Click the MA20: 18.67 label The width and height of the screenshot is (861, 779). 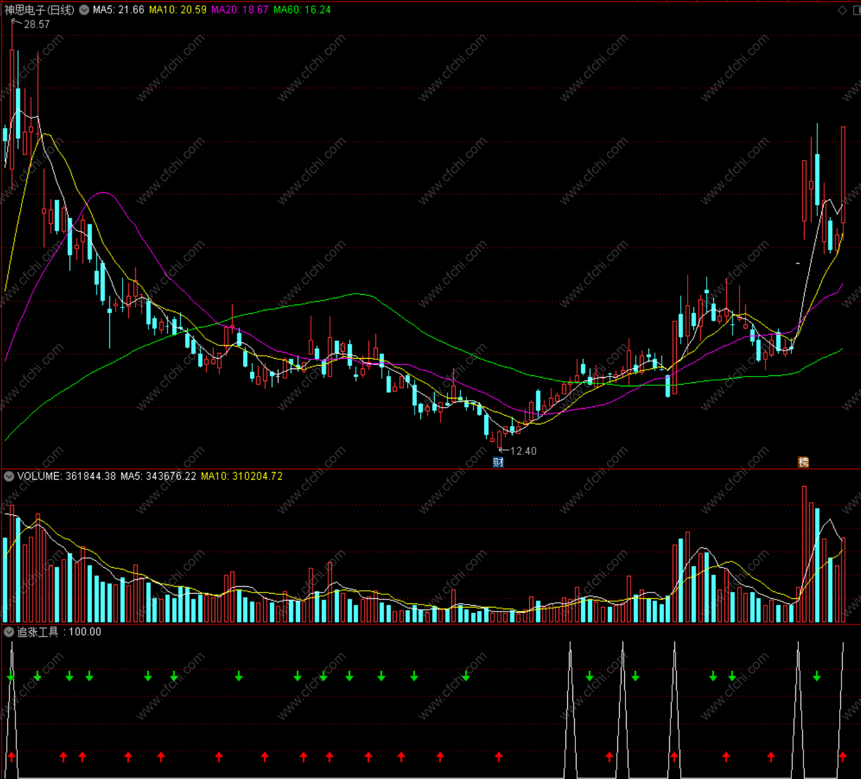240,10
